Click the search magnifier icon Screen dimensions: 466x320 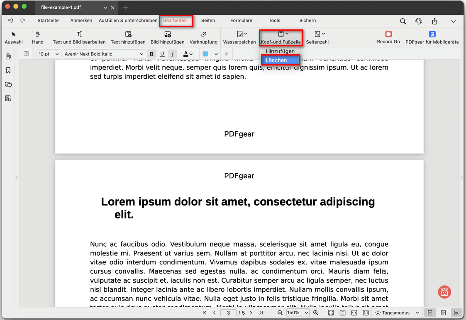[x=403, y=21]
